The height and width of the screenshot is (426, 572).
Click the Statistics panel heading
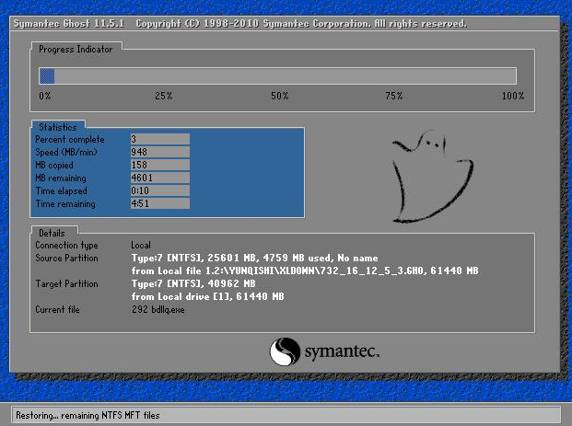[58, 126]
